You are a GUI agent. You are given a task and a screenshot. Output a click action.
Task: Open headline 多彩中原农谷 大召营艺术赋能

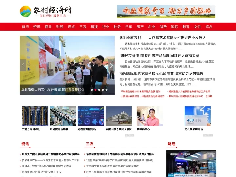[x=163, y=38]
